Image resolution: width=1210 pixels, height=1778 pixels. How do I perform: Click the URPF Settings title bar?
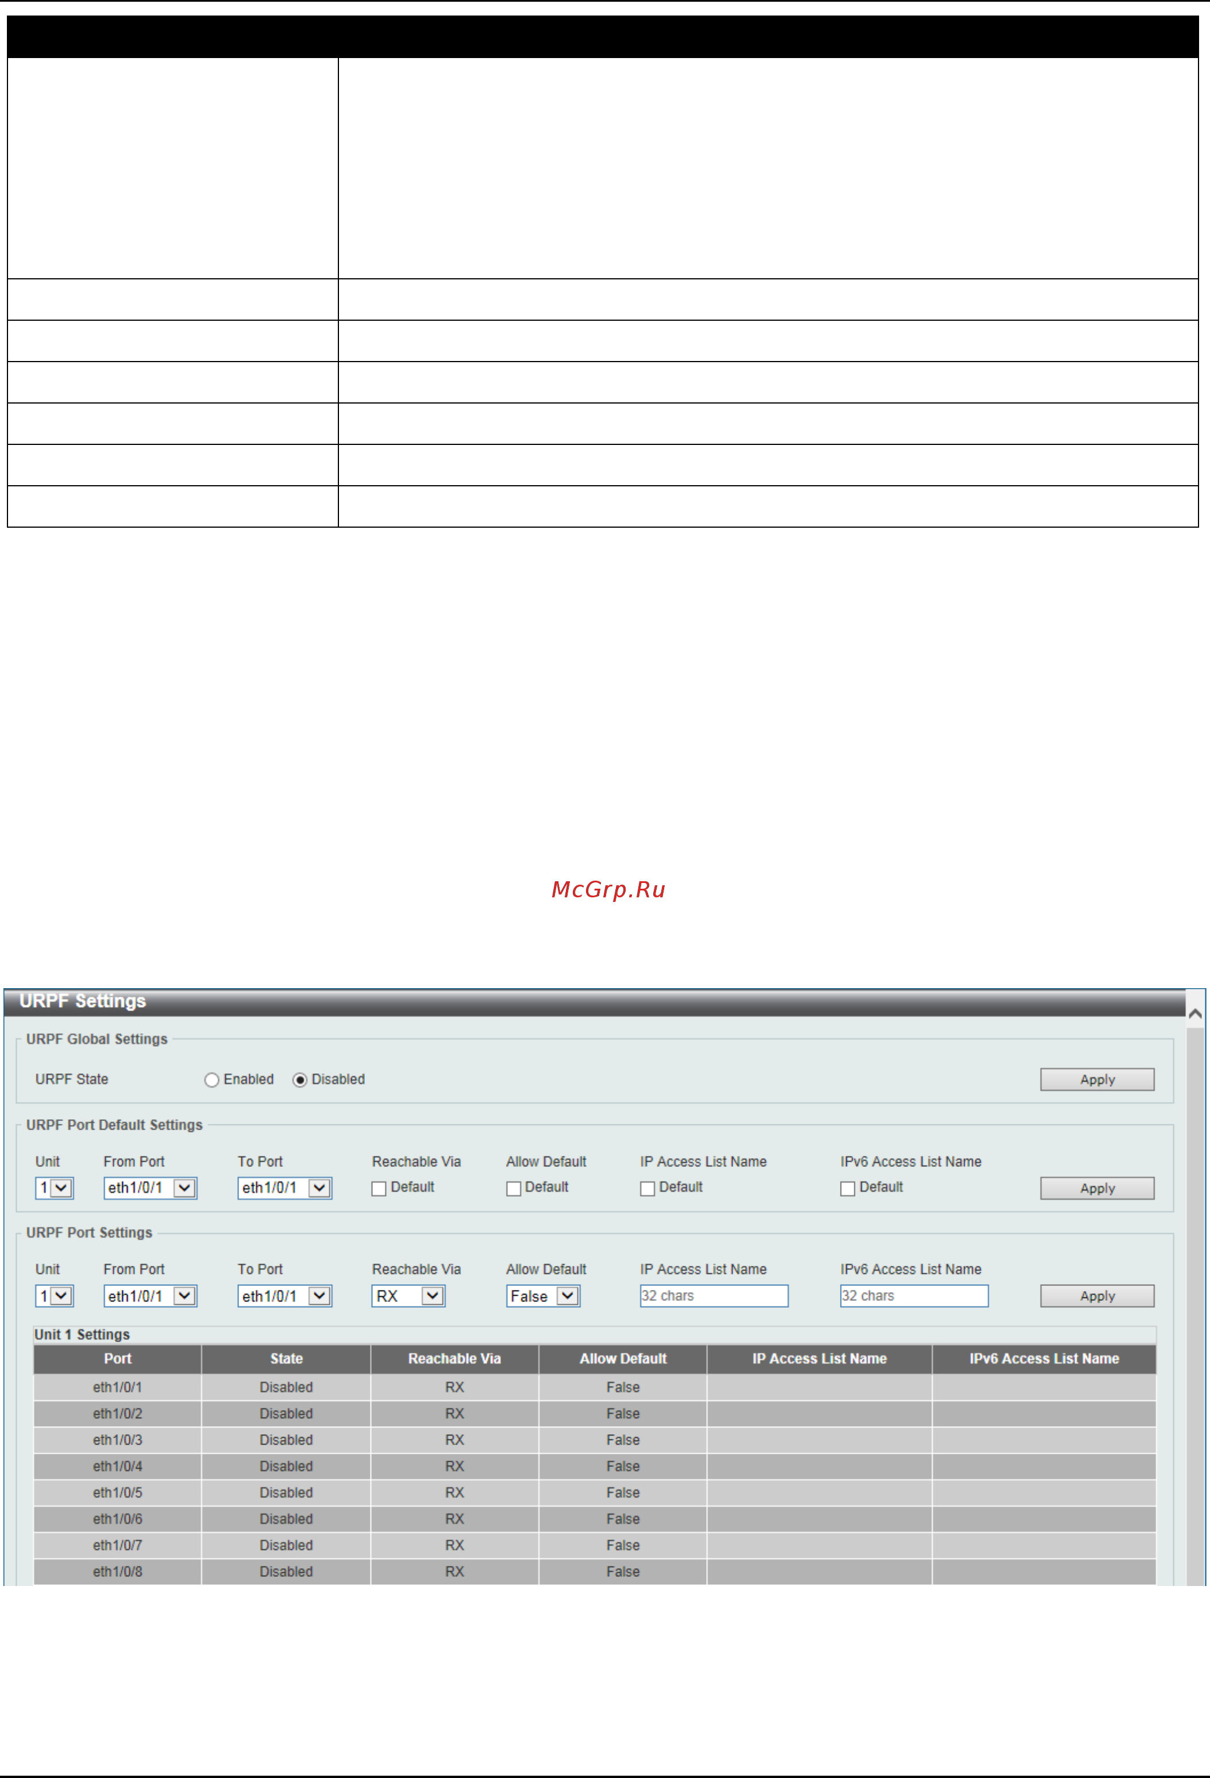pyautogui.click(x=594, y=1002)
